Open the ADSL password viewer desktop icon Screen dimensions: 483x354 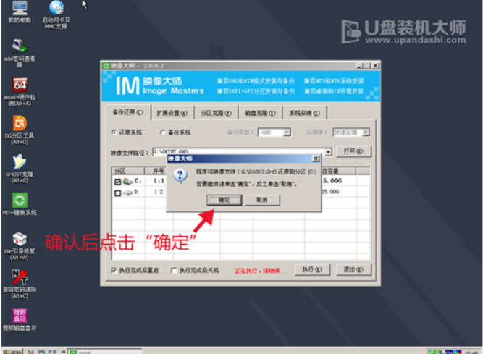tap(20, 46)
